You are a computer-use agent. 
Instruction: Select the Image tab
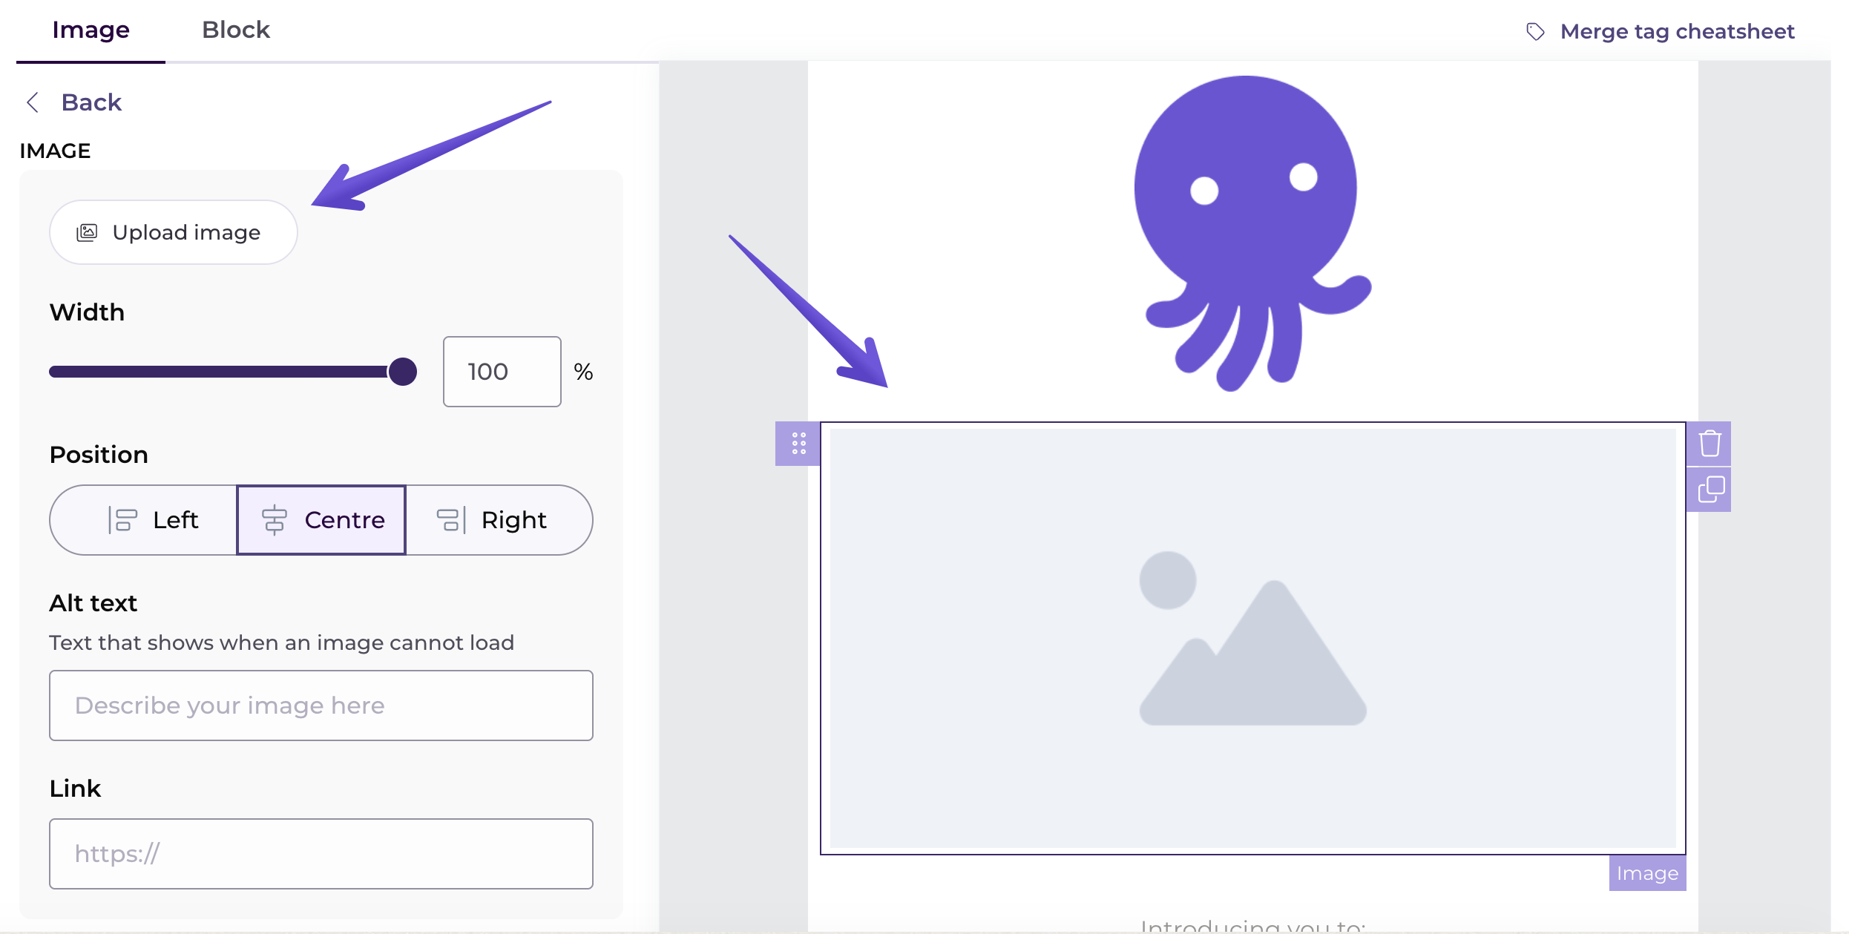point(91,30)
